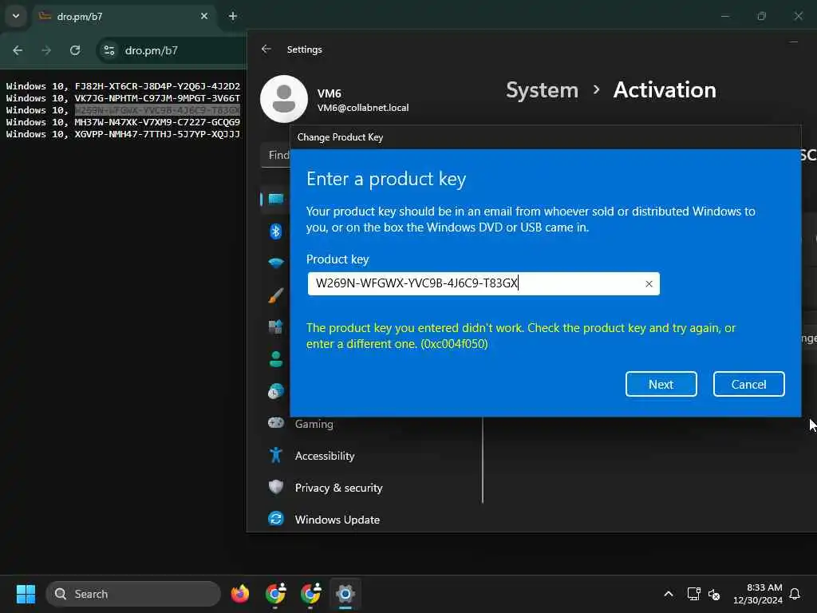Viewport: 817px width, 613px height.
Task: Click the XGVPP-NMH47 key line
Action: (x=123, y=134)
